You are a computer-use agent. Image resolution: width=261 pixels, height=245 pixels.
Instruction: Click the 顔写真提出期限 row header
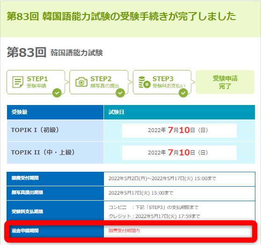tap(55, 193)
